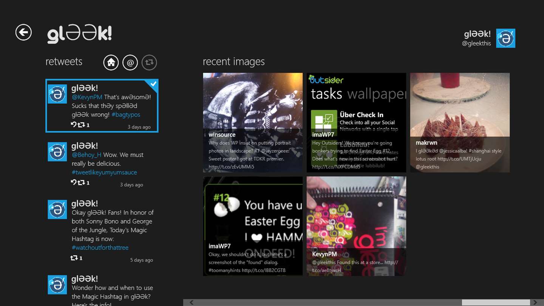Click the @gleekthis handle text

point(476,43)
